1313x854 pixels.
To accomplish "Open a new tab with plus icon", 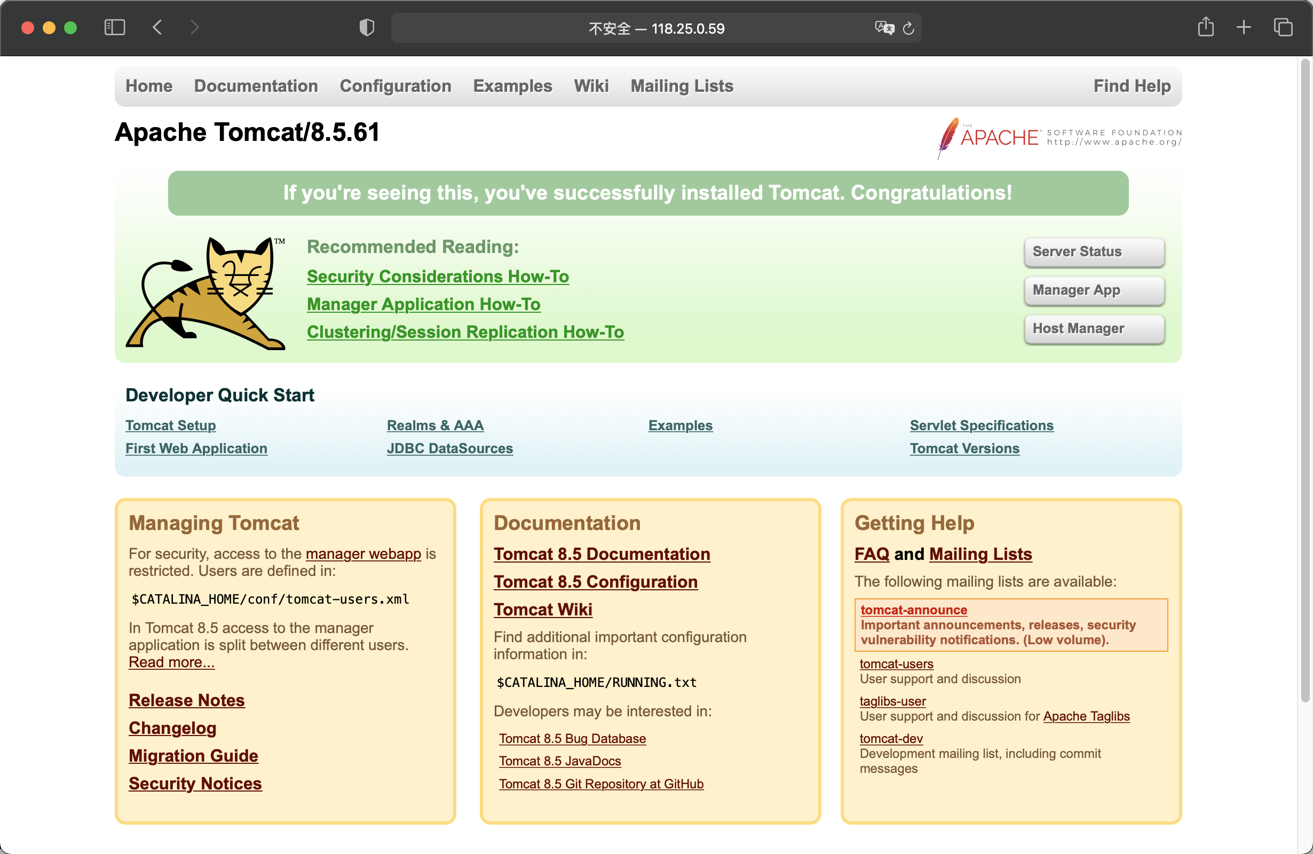I will 1244,28.
